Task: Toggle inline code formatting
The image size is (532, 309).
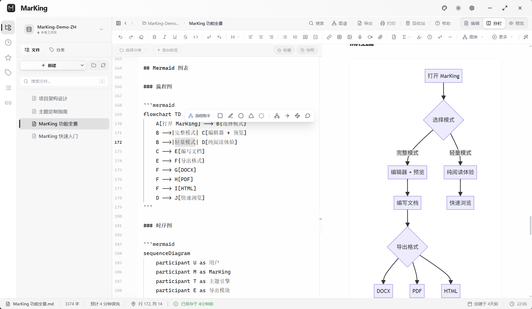Action: (x=196, y=37)
